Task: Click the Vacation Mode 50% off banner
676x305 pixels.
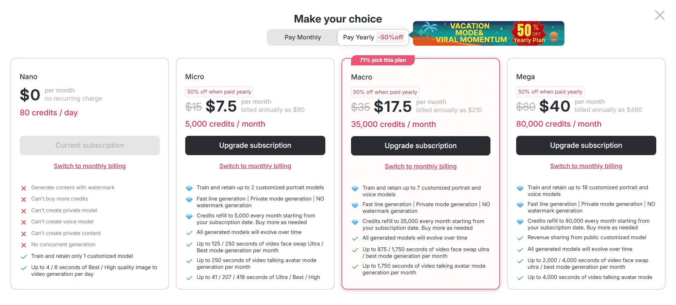Action: [x=488, y=33]
